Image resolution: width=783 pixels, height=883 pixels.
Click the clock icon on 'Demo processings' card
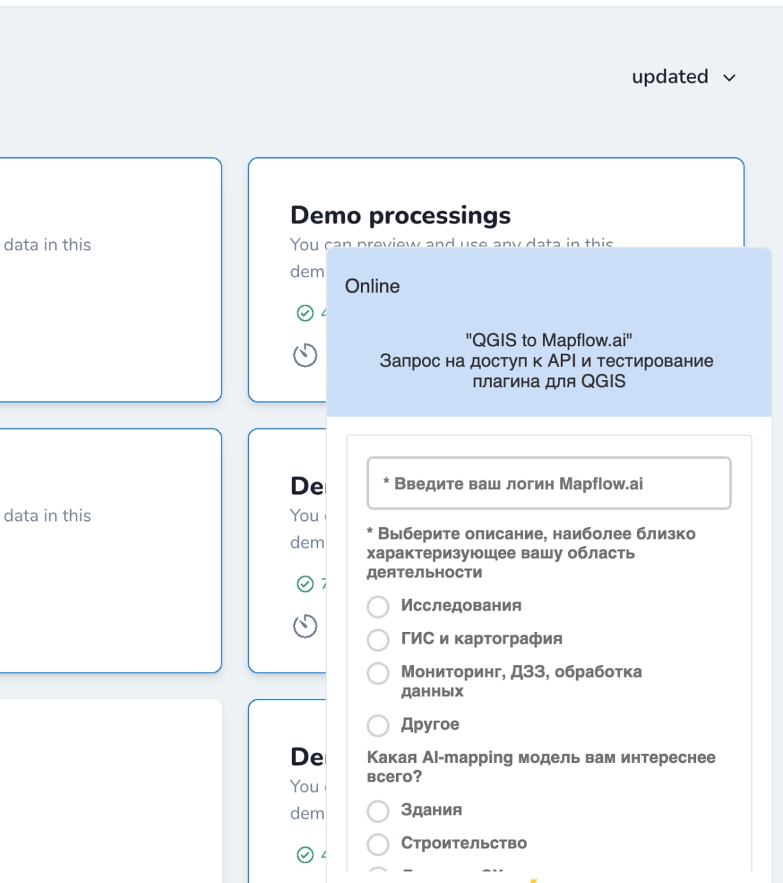[305, 355]
